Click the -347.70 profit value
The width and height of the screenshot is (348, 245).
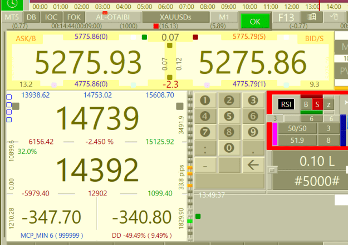pyautogui.click(x=51, y=217)
